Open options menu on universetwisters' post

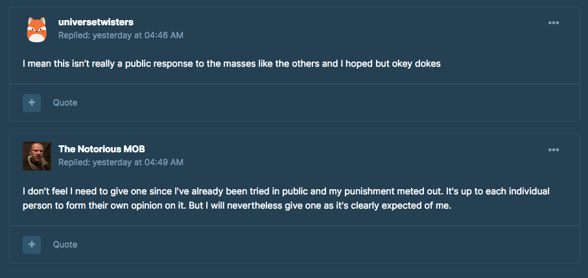click(554, 23)
